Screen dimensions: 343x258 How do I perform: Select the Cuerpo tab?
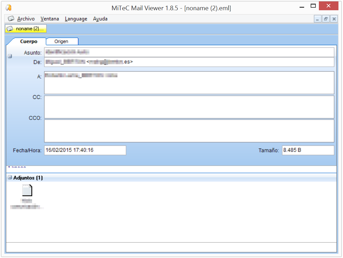point(28,41)
